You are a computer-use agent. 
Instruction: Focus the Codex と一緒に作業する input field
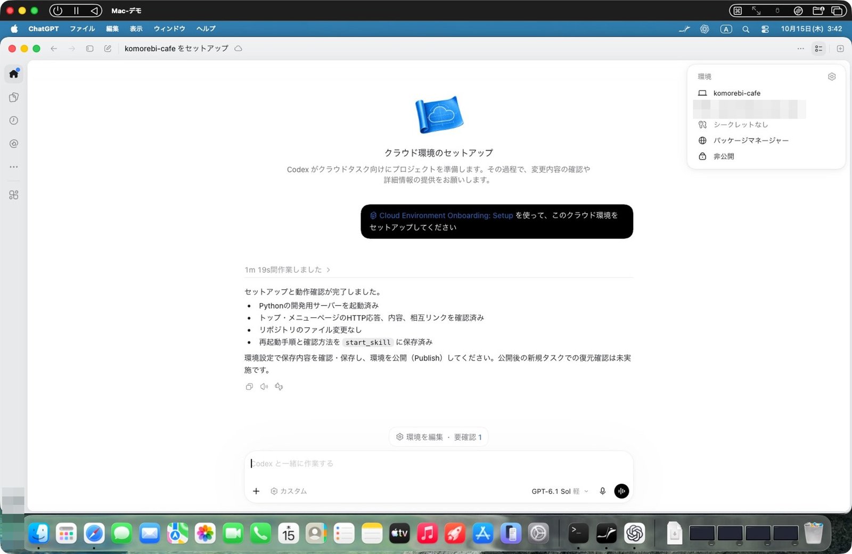tap(439, 463)
